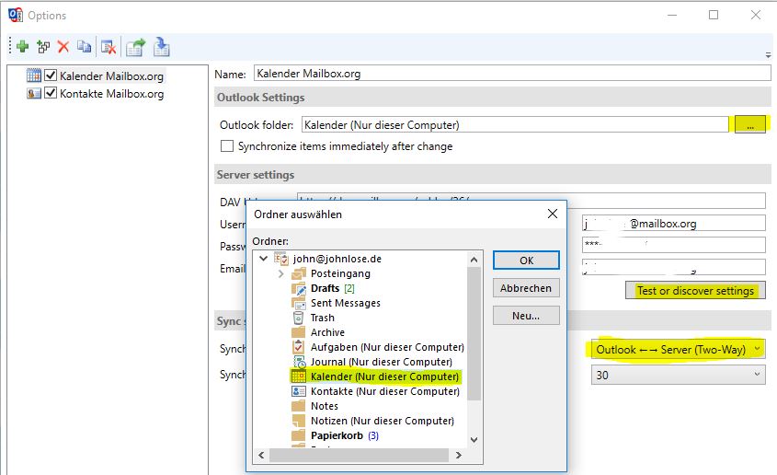Click the account icon beside john@johnlose.de
The height and width of the screenshot is (475, 777).
coord(281,259)
